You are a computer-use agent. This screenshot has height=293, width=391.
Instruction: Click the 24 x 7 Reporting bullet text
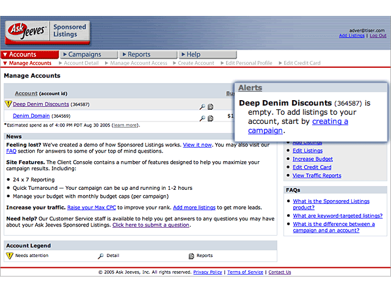[x=34, y=179]
